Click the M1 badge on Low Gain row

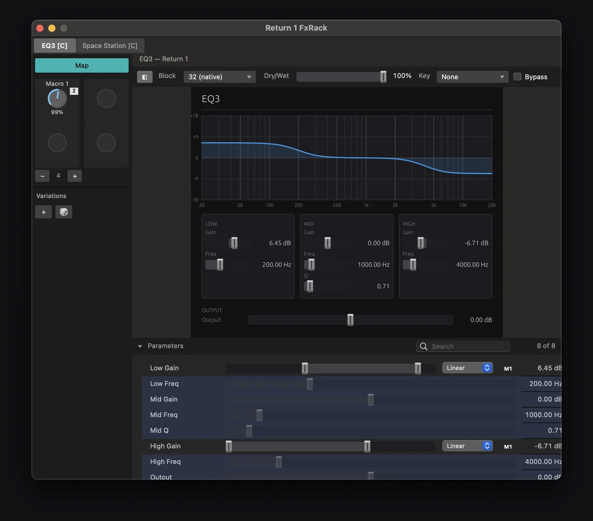[508, 368]
